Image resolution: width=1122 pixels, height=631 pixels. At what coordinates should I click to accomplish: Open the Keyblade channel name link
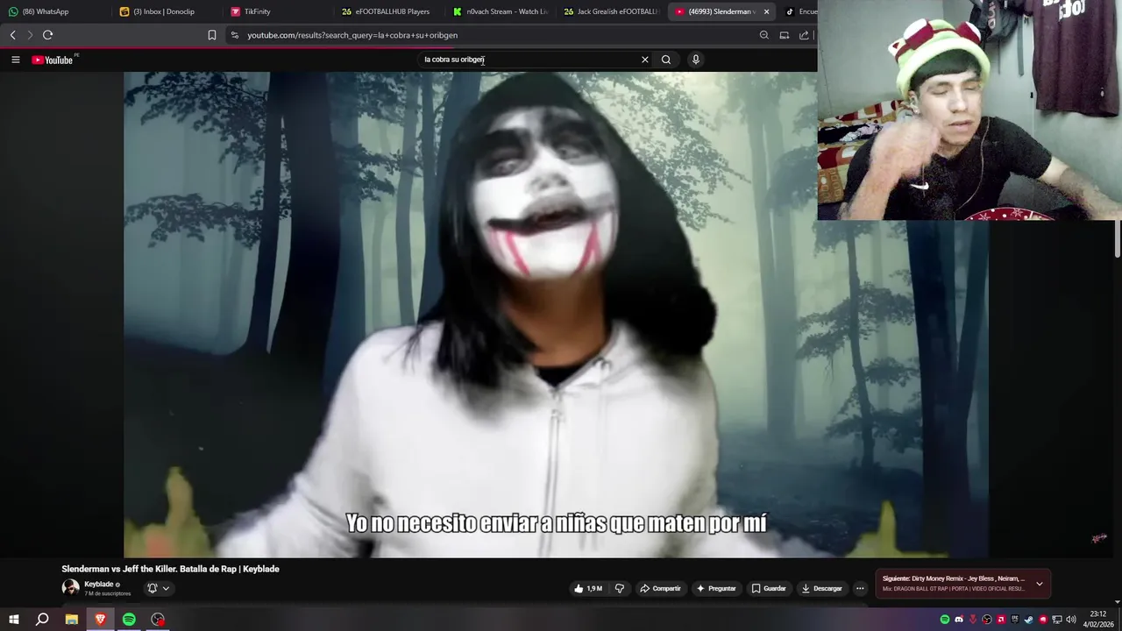coord(98,584)
